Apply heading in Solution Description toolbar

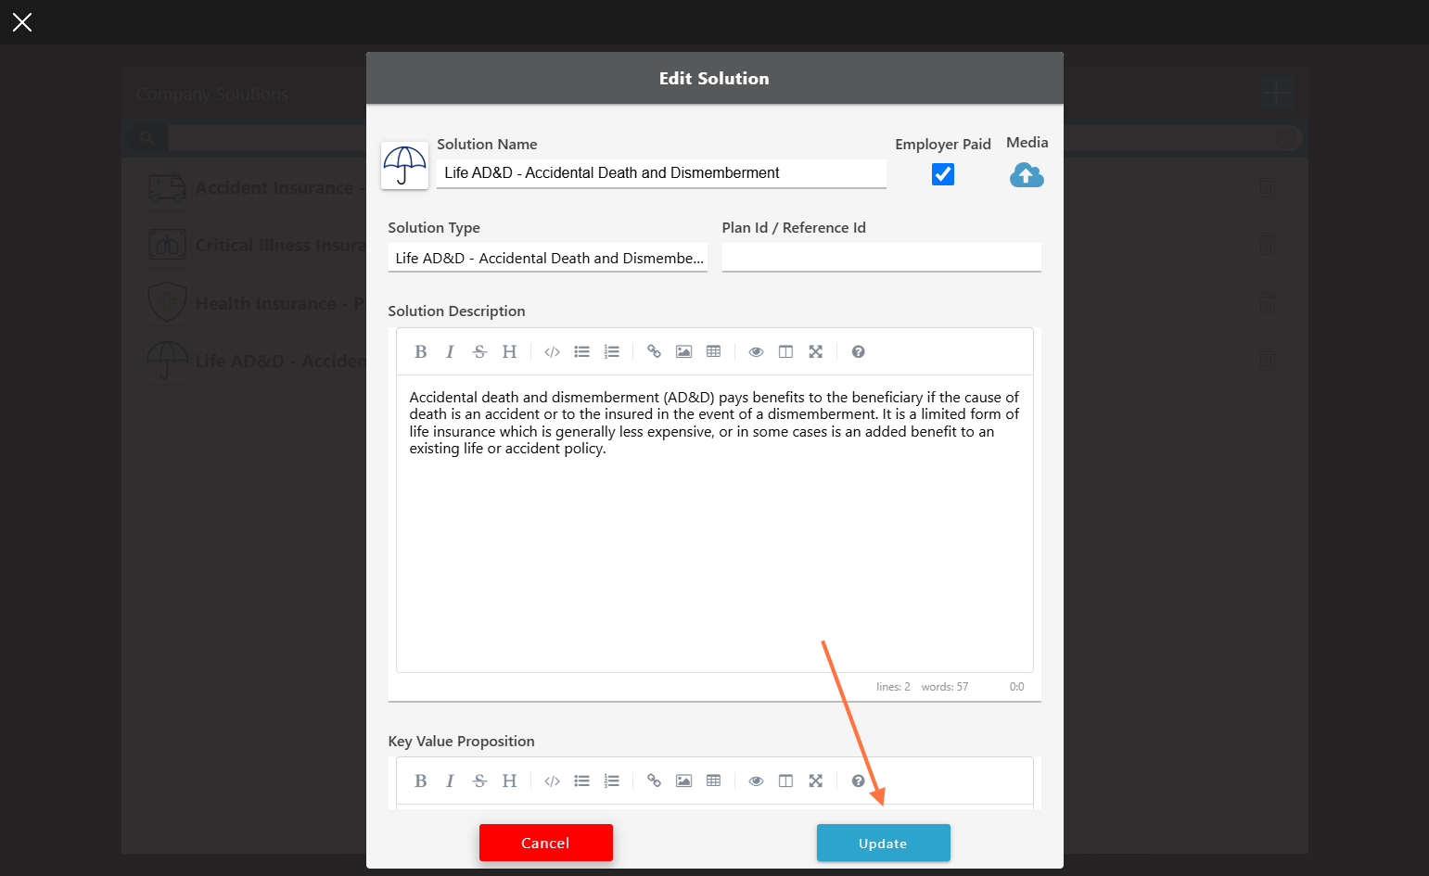click(x=509, y=351)
